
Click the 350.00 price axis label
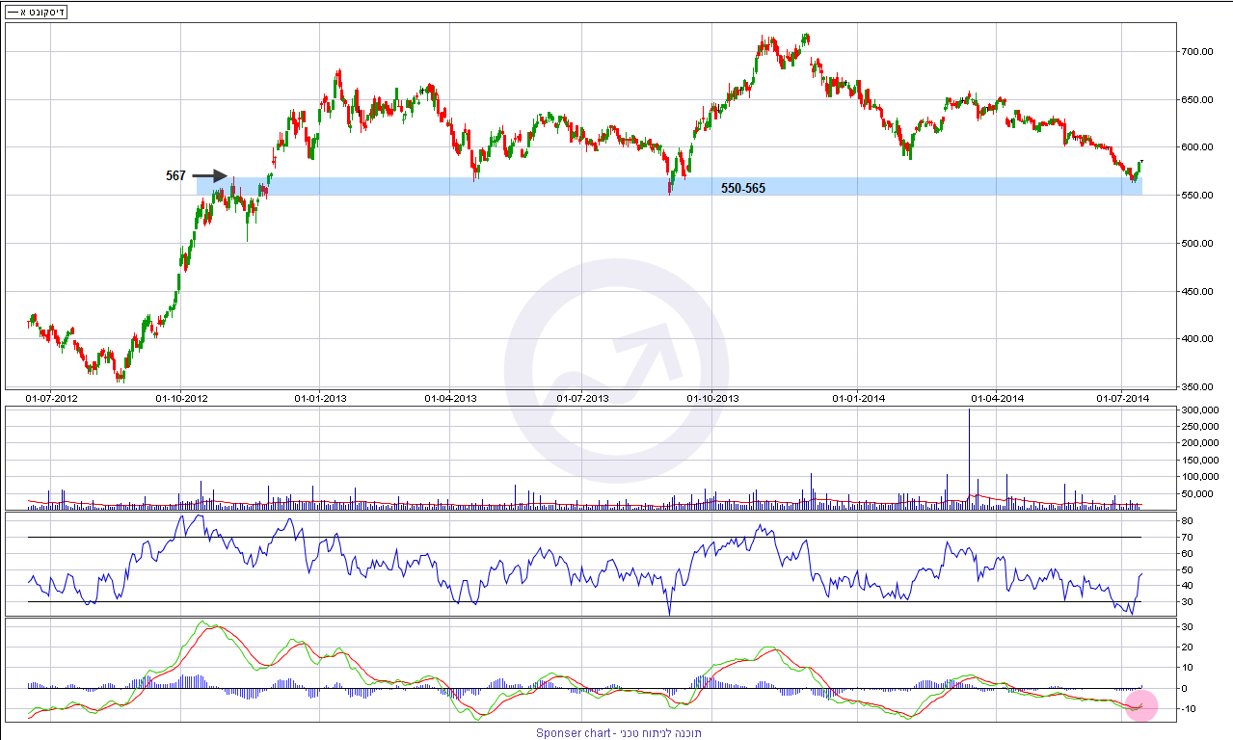(x=1196, y=387)
